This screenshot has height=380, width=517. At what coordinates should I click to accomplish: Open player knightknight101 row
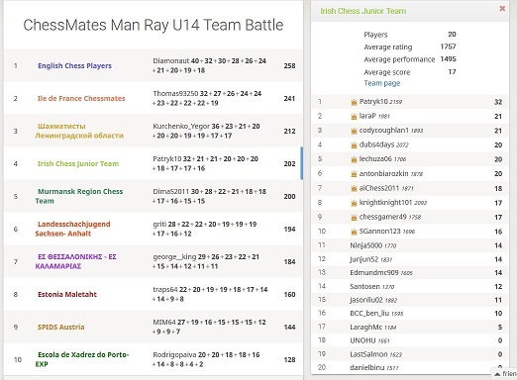tap(410, 203)
